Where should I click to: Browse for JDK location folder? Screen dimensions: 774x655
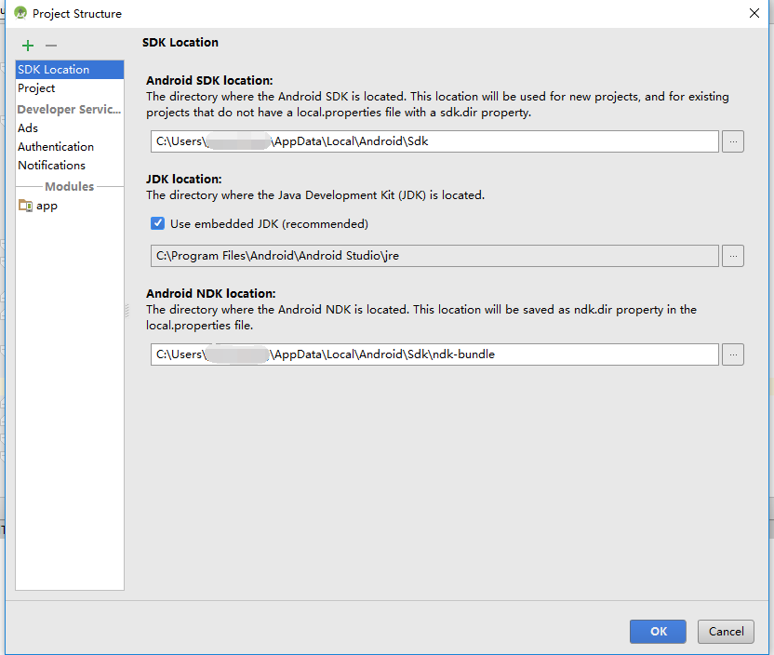pyautogui.click(x=732, y=256)
